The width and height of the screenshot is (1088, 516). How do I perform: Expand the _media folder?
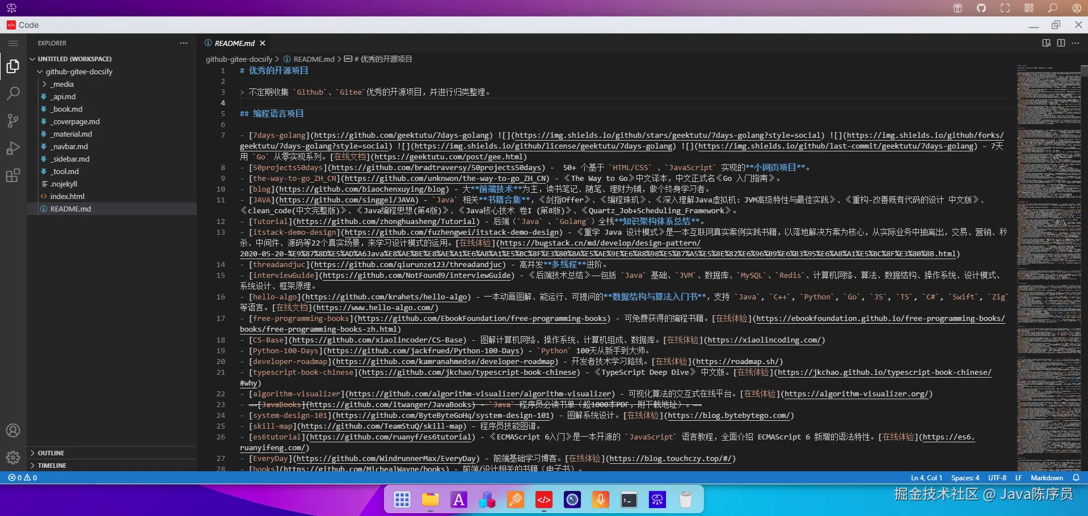coord(112,84)
